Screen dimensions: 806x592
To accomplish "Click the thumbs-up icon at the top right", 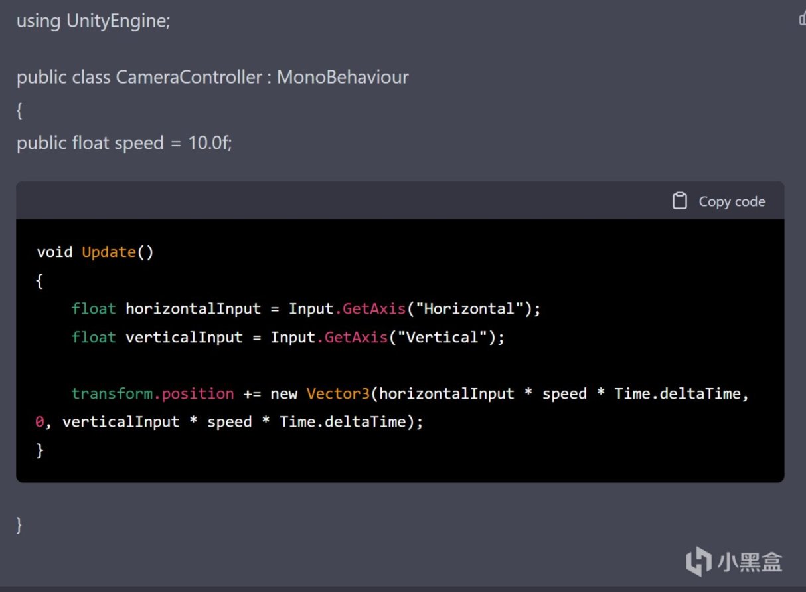I will (802, 19).
